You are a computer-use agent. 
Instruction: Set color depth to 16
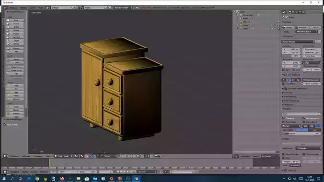tap(315, 130)
